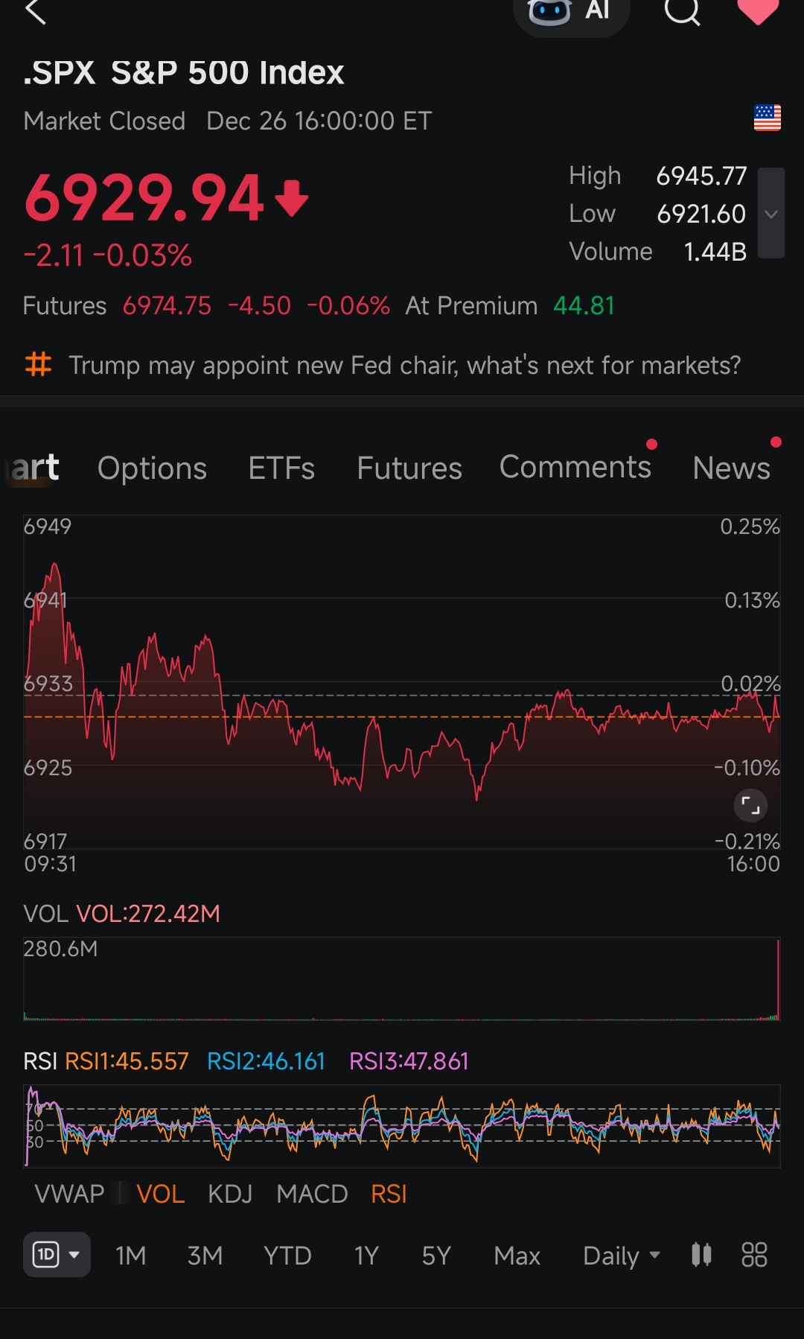Switch to the News tab

(731, 468)
